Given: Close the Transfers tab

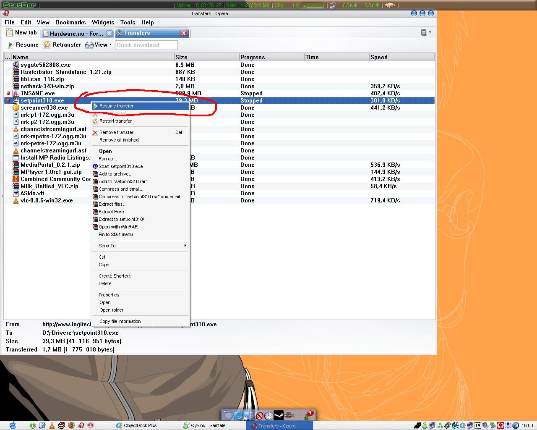Looking at the screenshot, I should 184,33.
